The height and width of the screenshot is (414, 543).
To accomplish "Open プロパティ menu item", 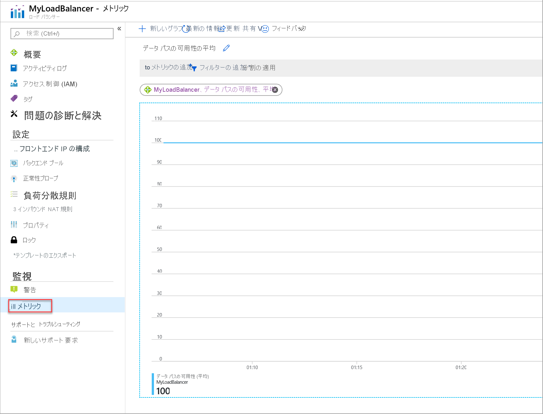I will [36, 225].
